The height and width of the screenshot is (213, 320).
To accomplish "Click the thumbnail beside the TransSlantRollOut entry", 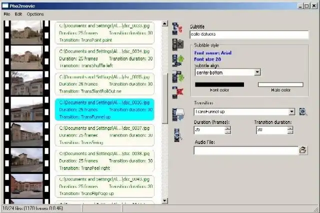I will 26,83.
